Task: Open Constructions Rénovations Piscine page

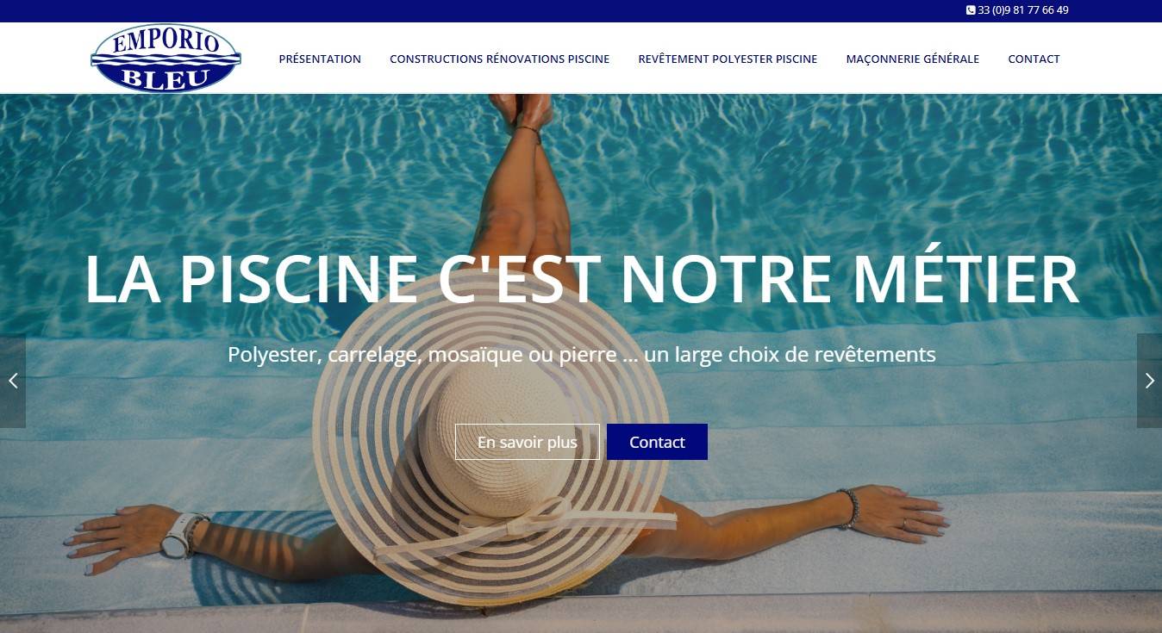Action: pos(499,59)
